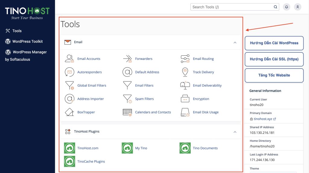Click the Default Address @ icon
Viewport: 309px width, 173px height.
pyautogui.click(x=127, y=72)
